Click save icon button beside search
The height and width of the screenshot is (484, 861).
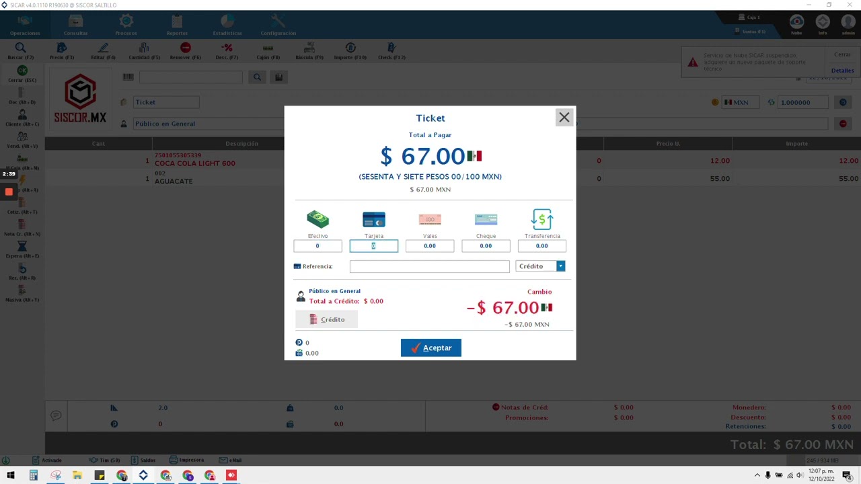coord(278,77)
